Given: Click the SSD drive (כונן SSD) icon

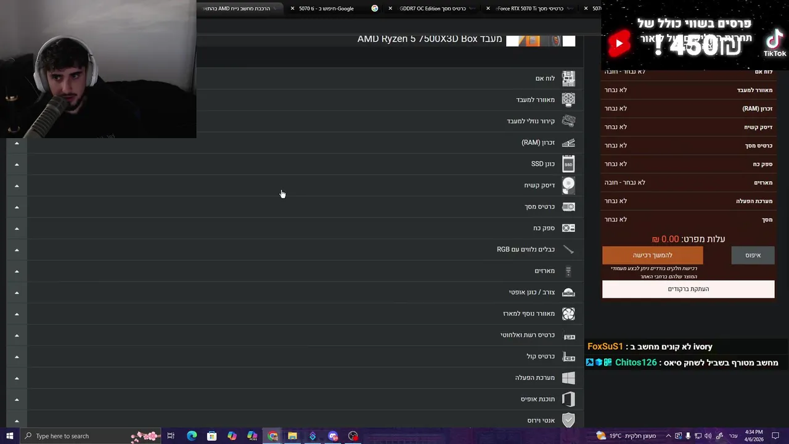Looking at the screenshot, I should coord(568,164).
